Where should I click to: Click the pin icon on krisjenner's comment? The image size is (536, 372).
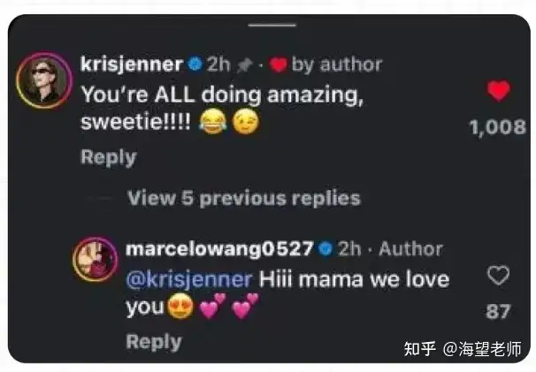click(x=245, y=65)
